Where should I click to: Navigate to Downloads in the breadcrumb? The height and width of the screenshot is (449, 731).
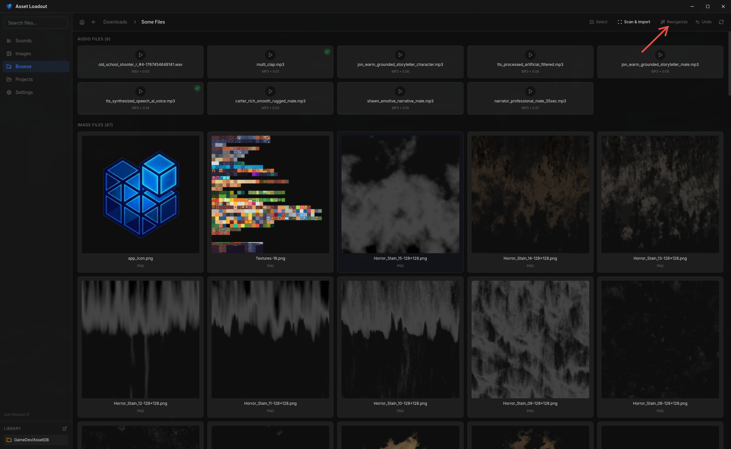click(x=115, y=22)
